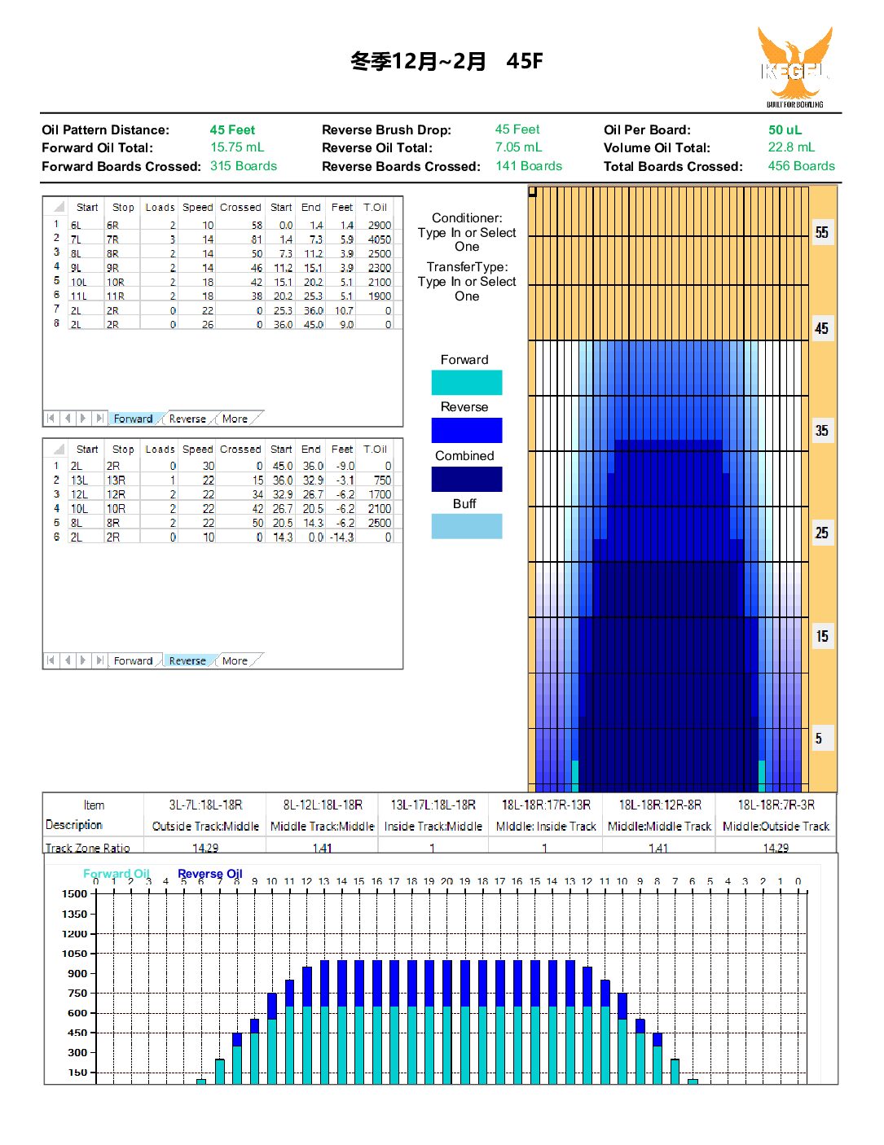The height and width of the screenshot is (1145, 884).
Task: Click the cyan Forward color swatch
Action: (x=466, y=383)
